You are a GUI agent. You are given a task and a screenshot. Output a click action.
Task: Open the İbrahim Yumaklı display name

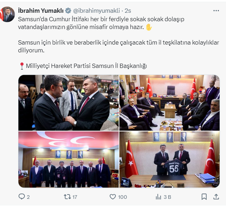[41, 11]
